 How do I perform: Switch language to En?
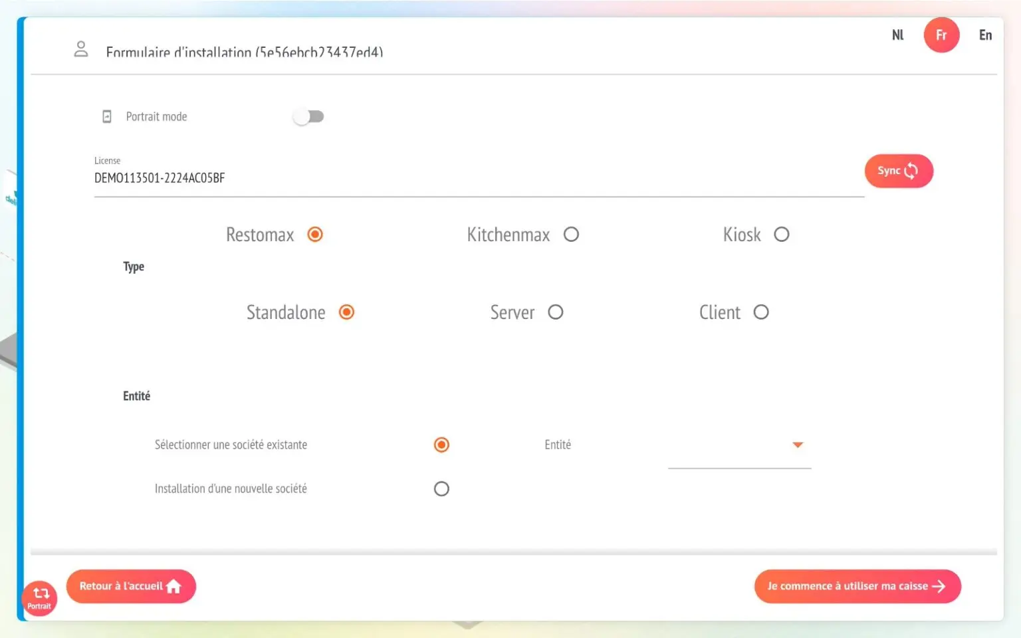[x=985, y=35]
